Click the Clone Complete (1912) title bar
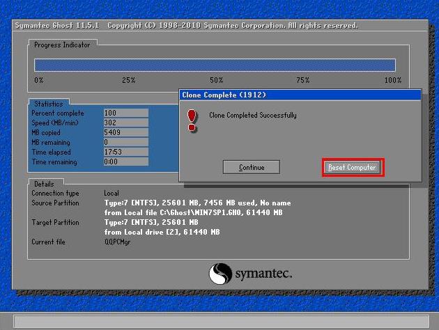The image size is (439, 330). (x=300, y=95)
